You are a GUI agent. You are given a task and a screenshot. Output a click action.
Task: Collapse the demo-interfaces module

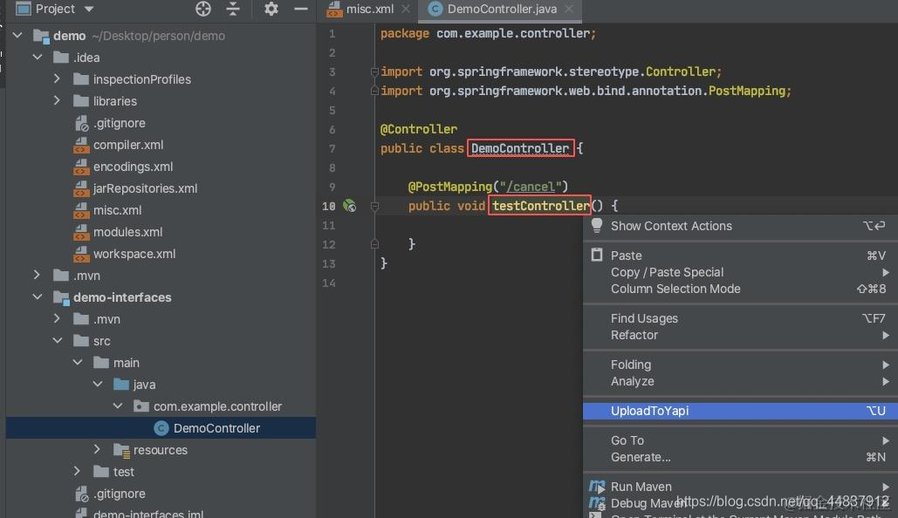38,297
